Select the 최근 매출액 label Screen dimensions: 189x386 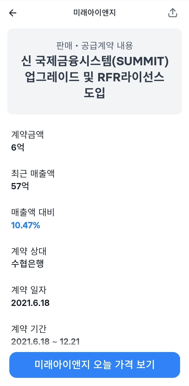click(33, 174)
